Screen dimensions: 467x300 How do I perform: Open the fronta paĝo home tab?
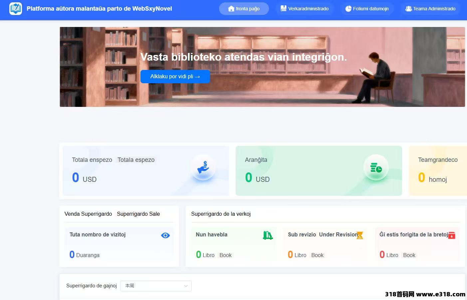coord(244,9)
